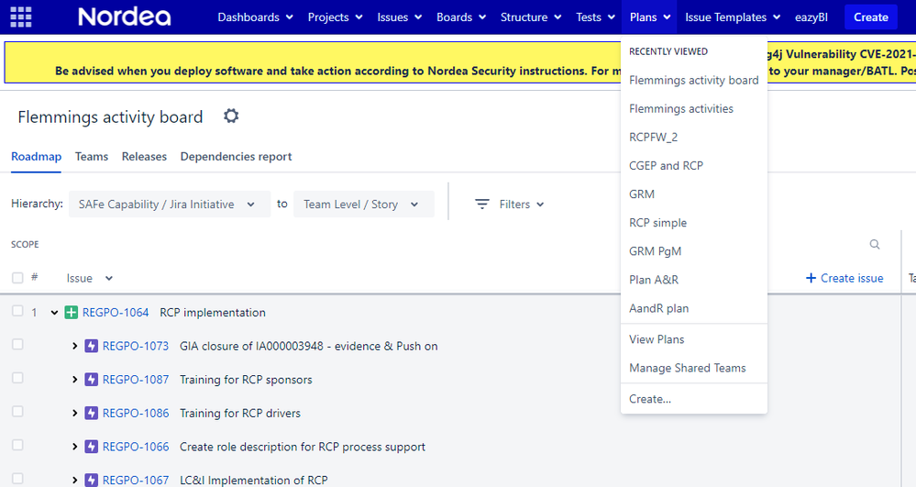Check the box for REGPO-1087 row
Screen dimensions: 916x487
(17, 378)
